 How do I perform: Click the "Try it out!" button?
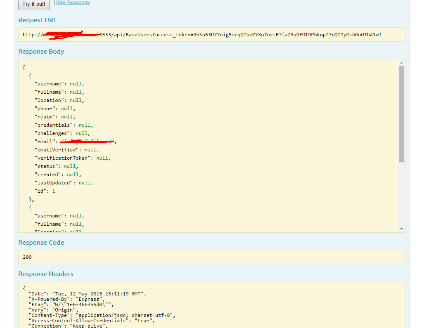(x=34, y=4)
